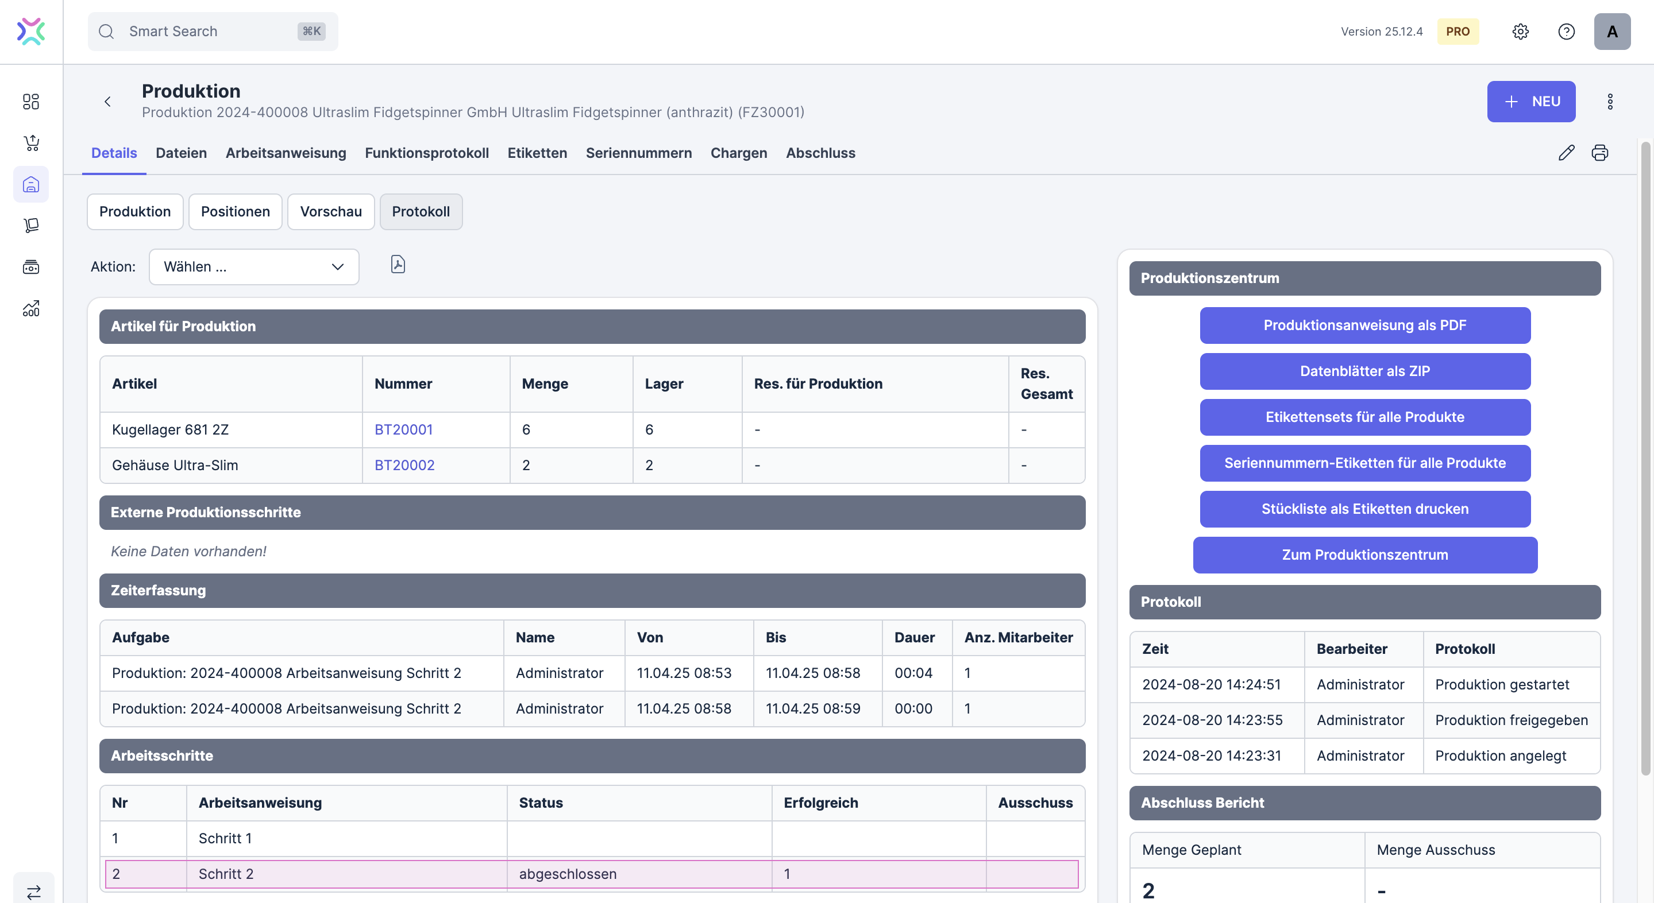Expand the Aktion 'Wählen ...' dropdown
The image size is (1654, 903).
[x=253, y=267]
